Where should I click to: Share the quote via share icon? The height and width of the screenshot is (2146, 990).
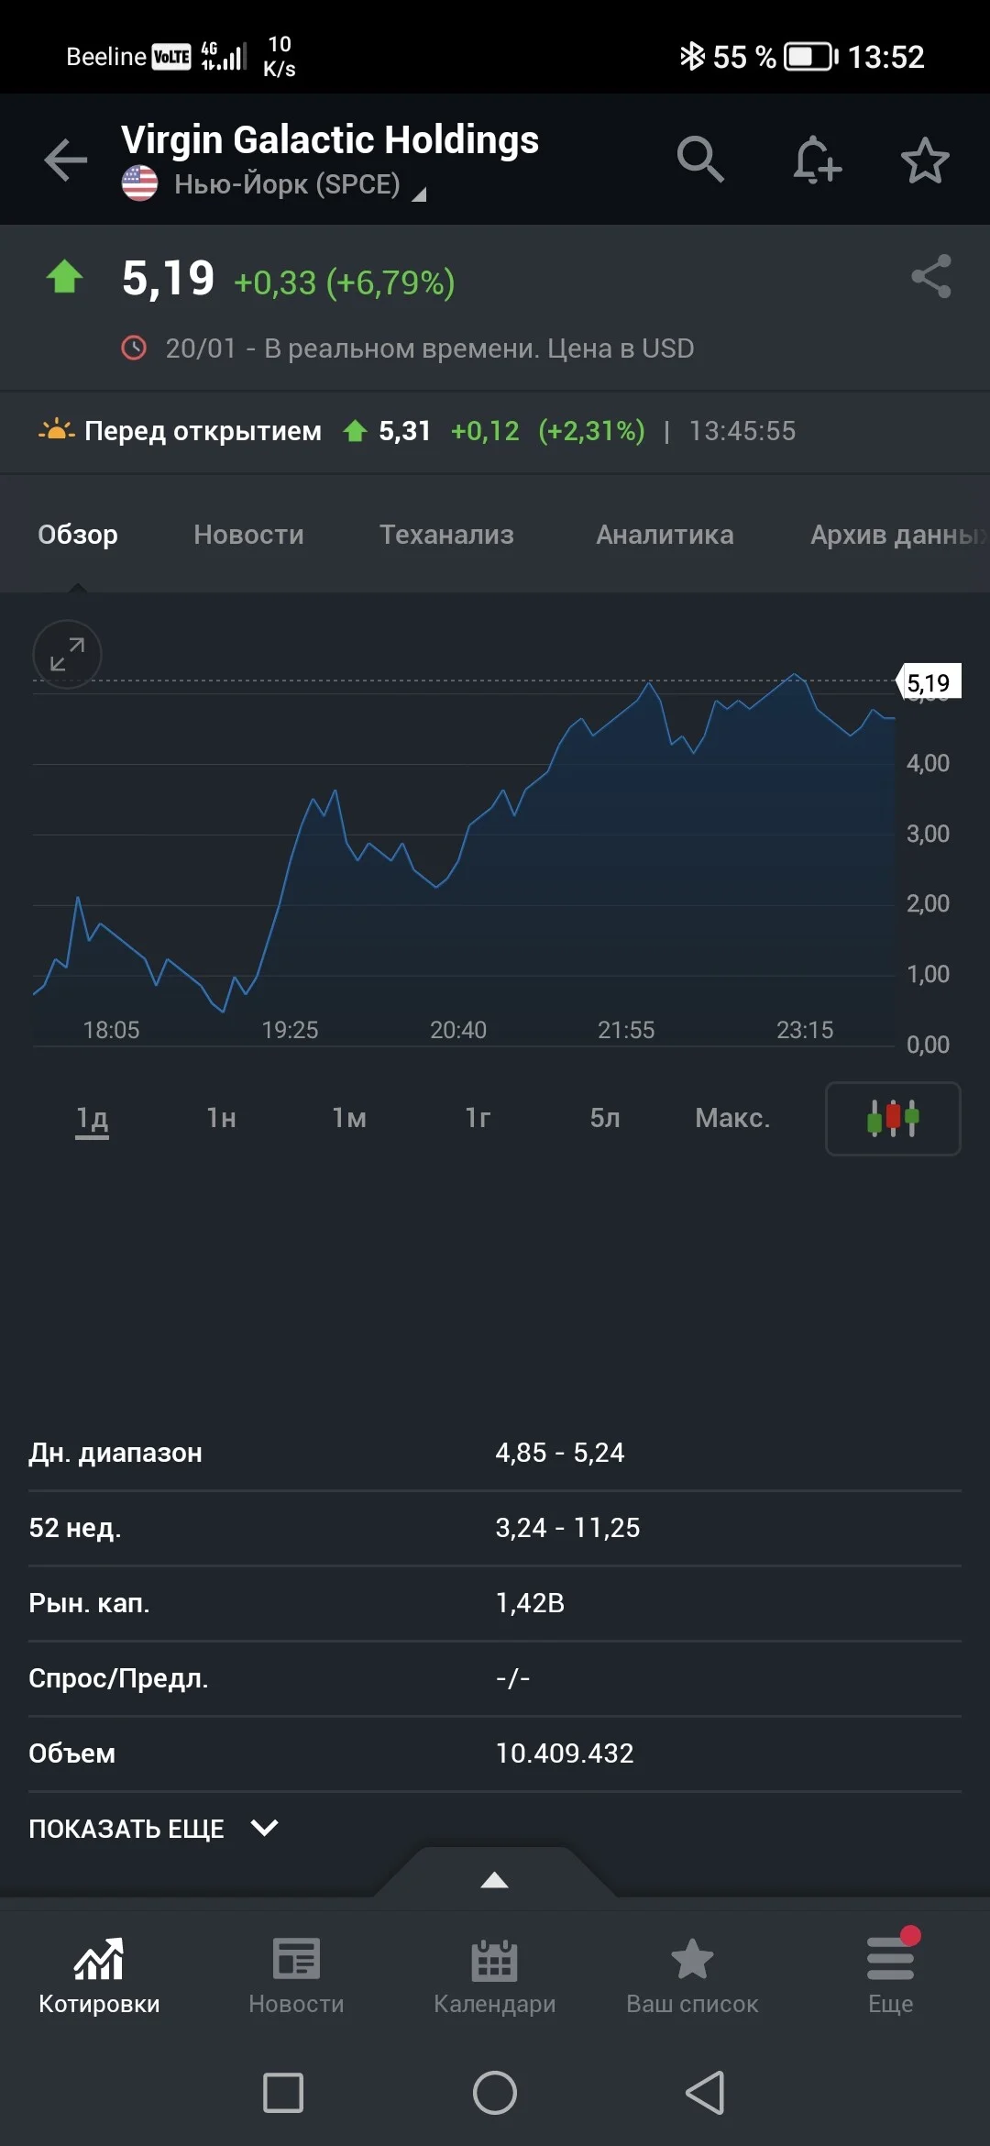coord(931,276)
